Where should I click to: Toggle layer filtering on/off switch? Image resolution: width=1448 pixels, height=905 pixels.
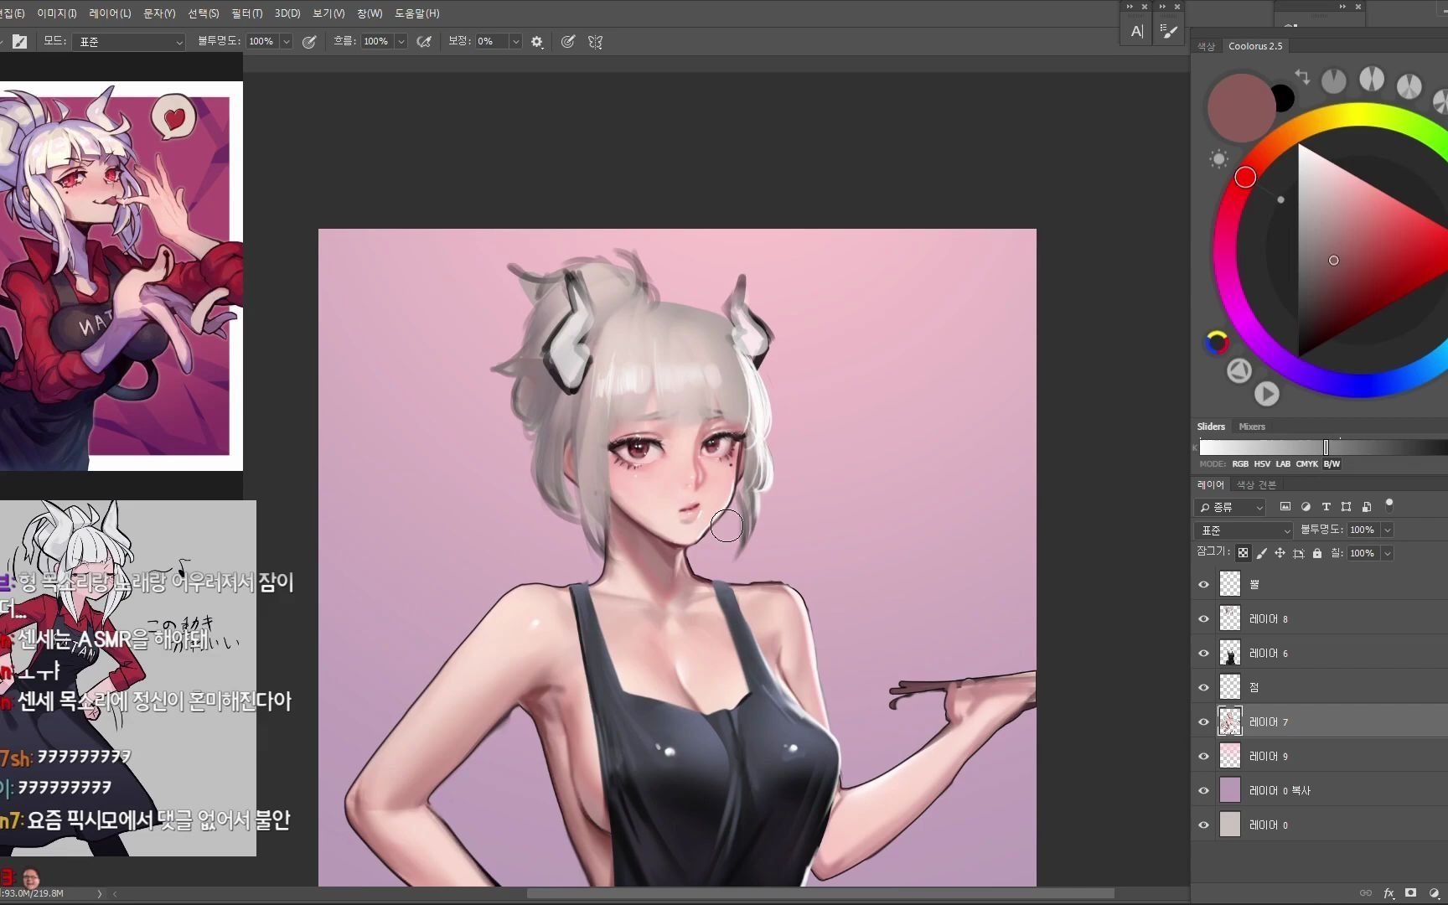(x=1389, y=504)
